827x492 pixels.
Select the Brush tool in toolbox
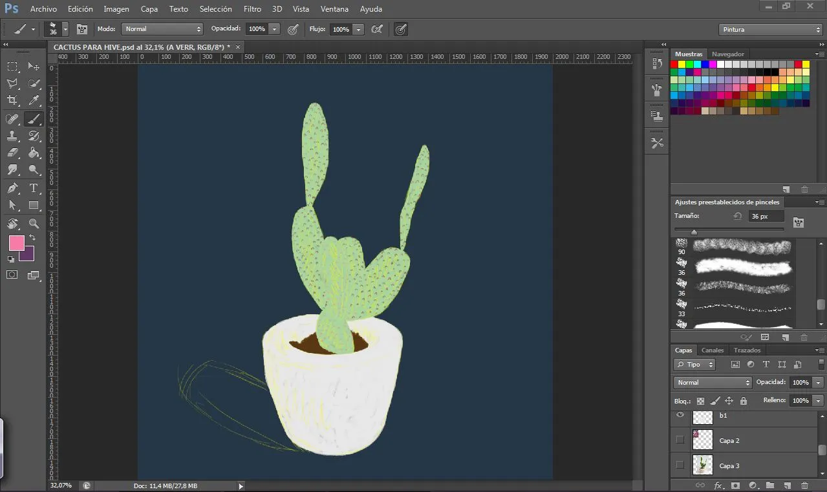point(34,118)
